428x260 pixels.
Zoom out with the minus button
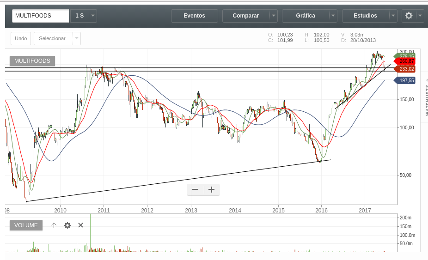pyautogui.click(x=195, y=190)
